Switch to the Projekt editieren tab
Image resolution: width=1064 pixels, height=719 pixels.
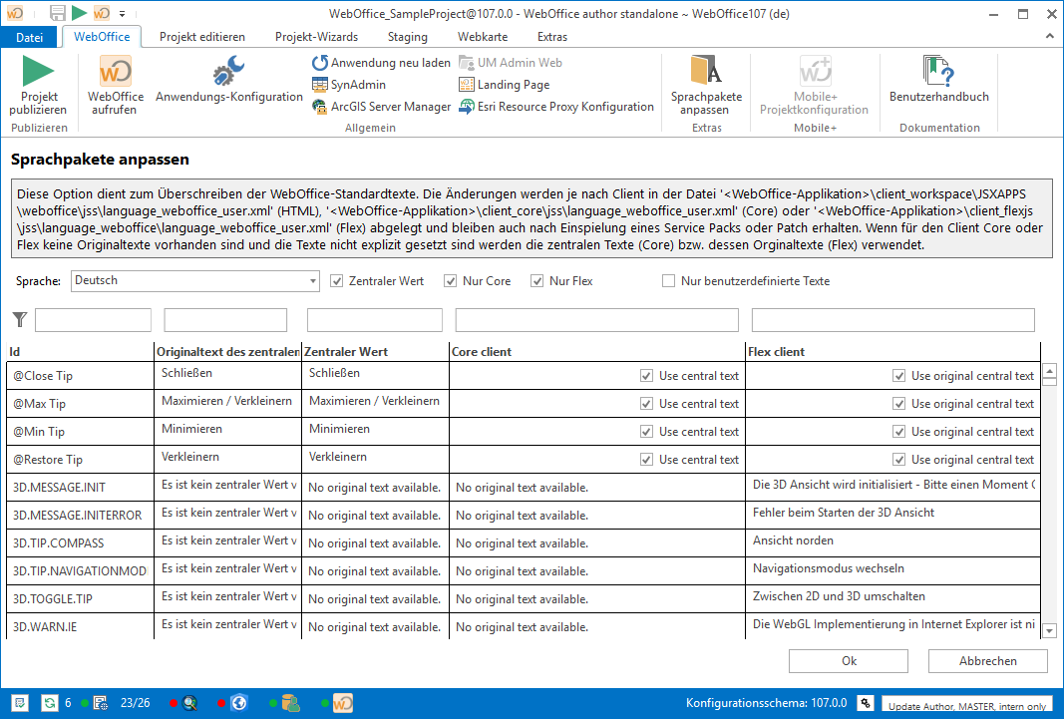(x=201, y=37)
